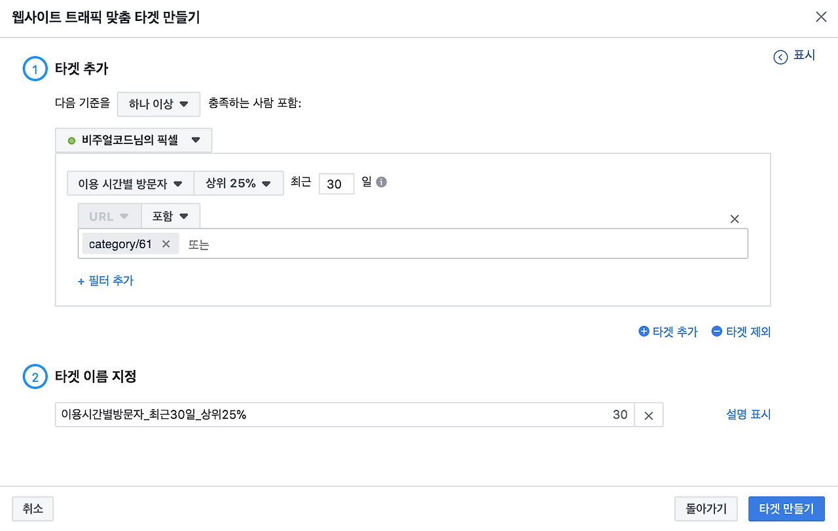Open the 하나 이상 dropdown
Viewport: 838px width, 531px height.
(x=158, y=104)
